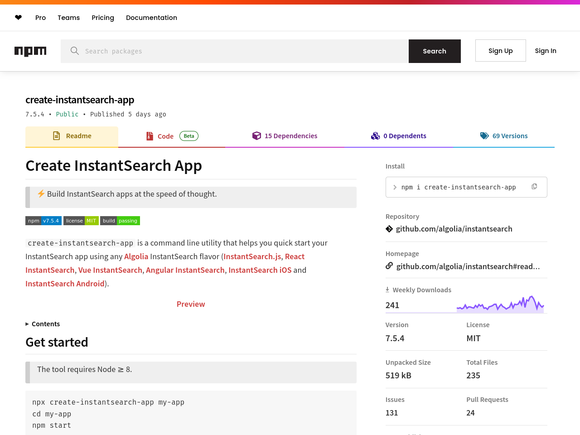Viewport: 580px width, 435px height.
Task: Click the Code tab zip file icon
Action: coord(150,136)
